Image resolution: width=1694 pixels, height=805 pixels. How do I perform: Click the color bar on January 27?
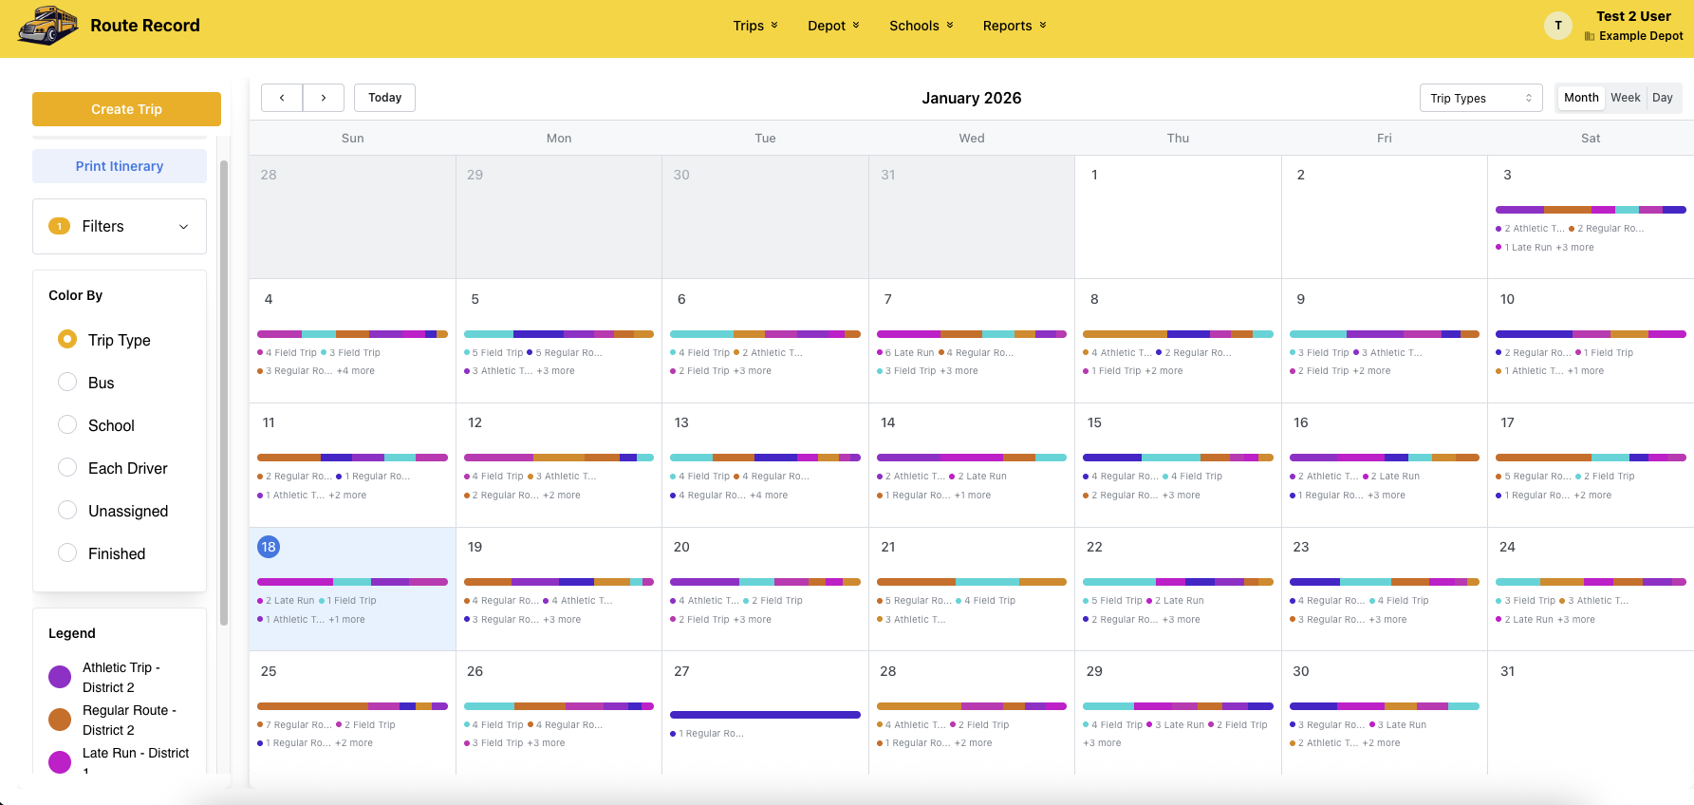click(x=765, y=714)
